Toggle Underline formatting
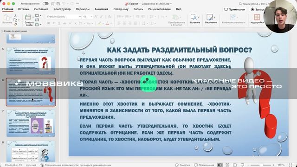Viewport: 297px width, 167px height. (x=59, y=23)
